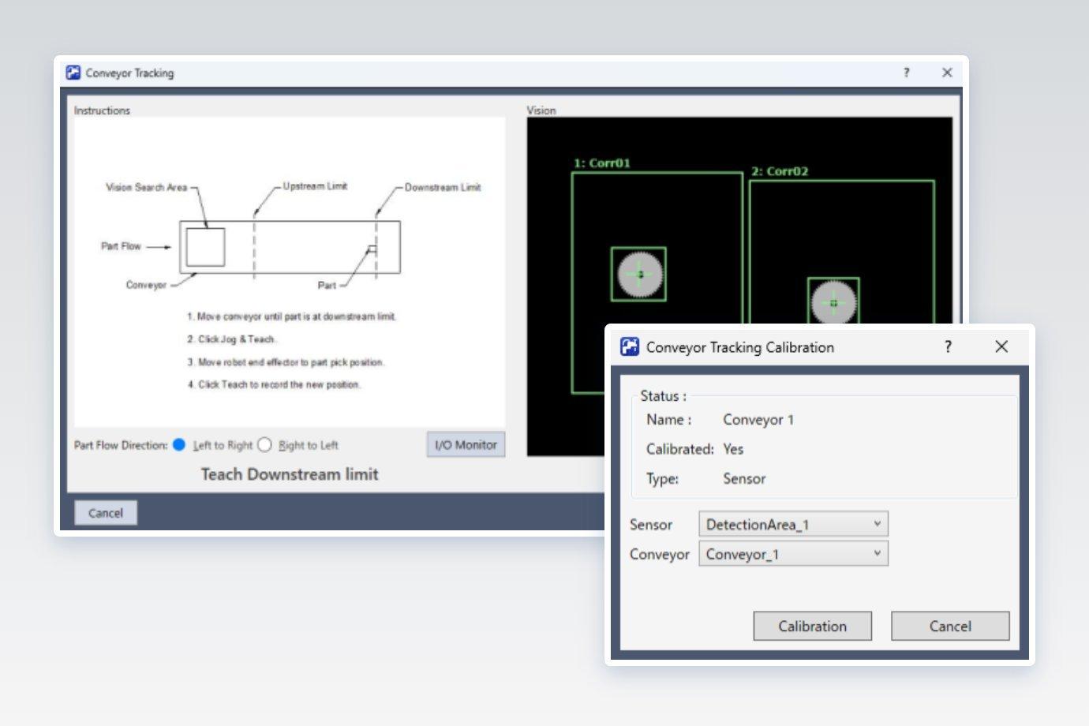Click the Calibration button
The width and height of the screenshot is (1089, 726).
813,626
